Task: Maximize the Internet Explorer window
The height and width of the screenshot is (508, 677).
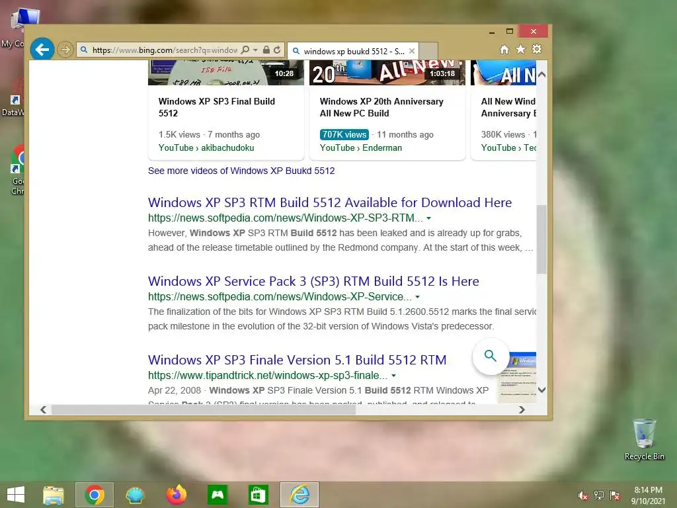Action: [510, 31]
